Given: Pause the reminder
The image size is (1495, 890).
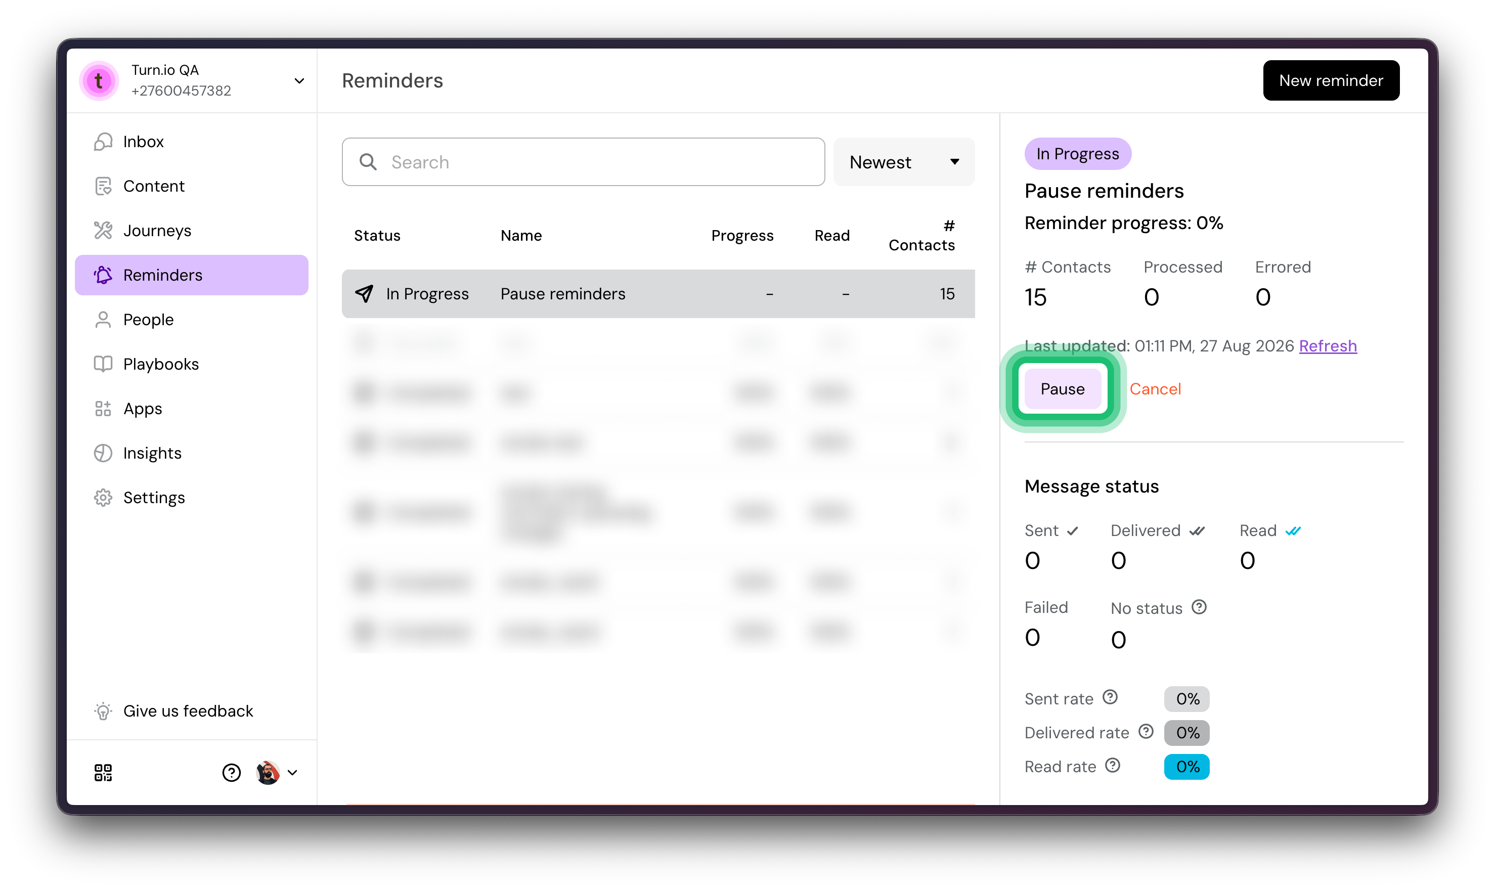Looking at the screenshot, I should 1063,389.
